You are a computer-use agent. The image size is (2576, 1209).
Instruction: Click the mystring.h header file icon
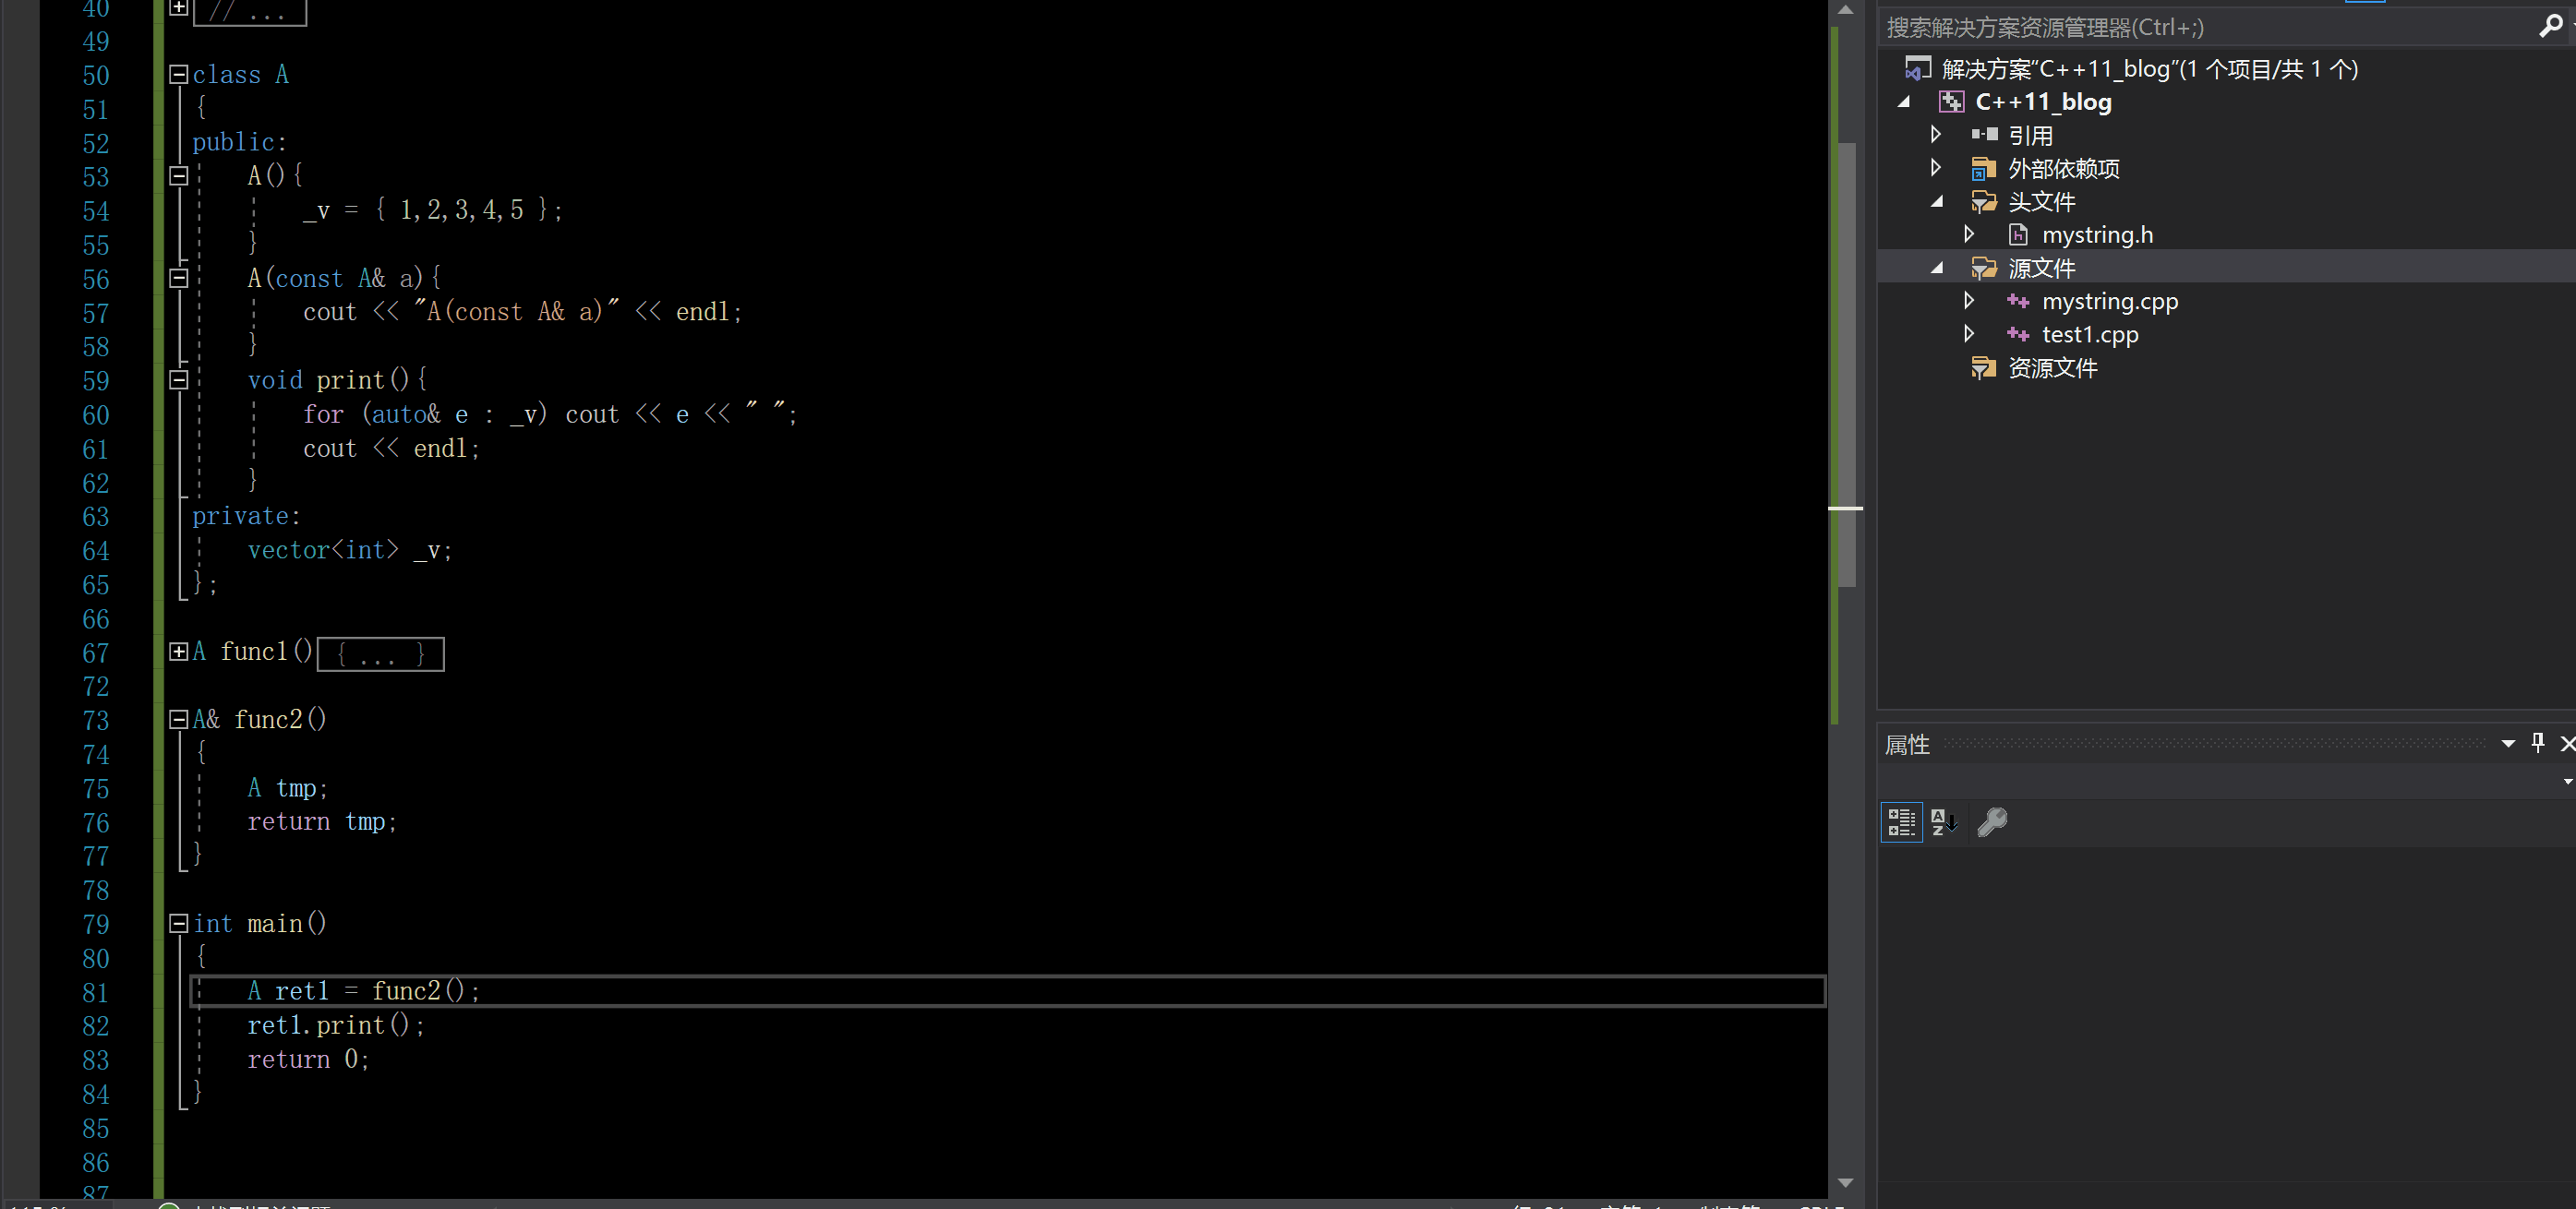(2018, 234)
